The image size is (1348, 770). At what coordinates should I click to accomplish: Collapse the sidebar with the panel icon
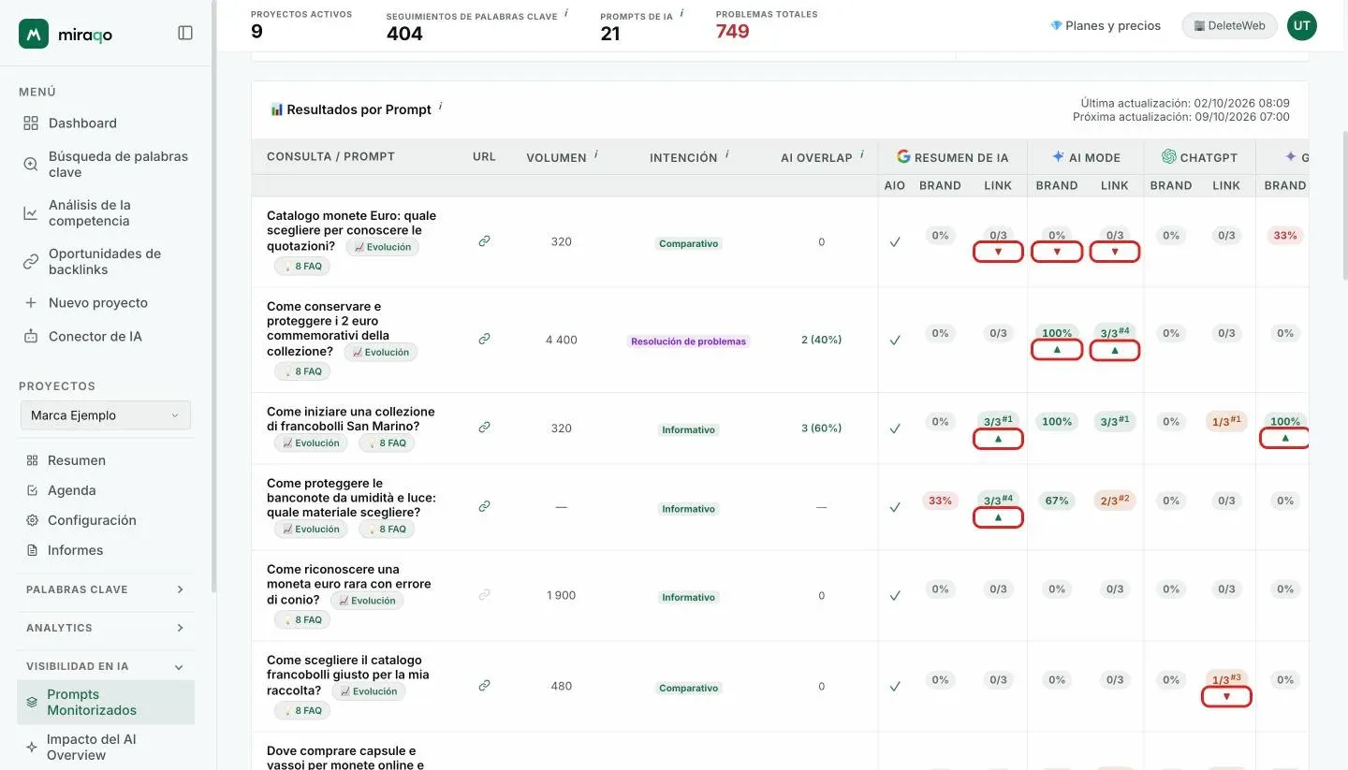[x=185, y=33]
